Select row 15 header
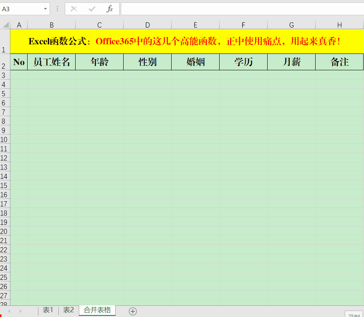Viewport: 364px width, 317px height. coord(5,185)
